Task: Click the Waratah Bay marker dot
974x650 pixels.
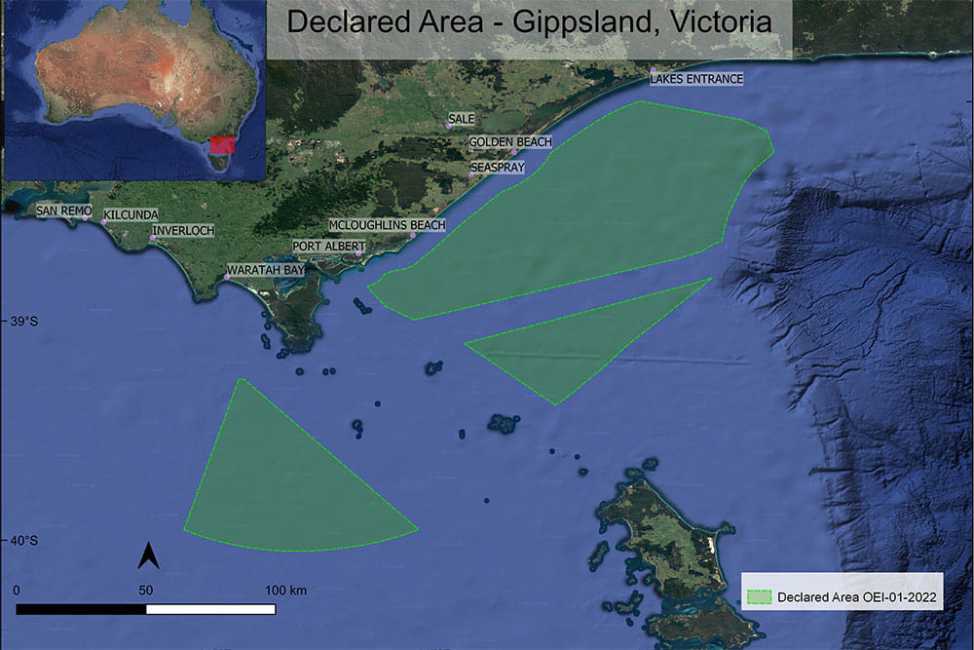Action: [227, 278]
